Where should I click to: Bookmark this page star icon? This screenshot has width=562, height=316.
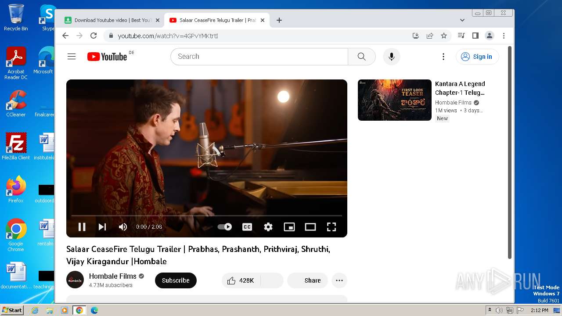[444, 36]
